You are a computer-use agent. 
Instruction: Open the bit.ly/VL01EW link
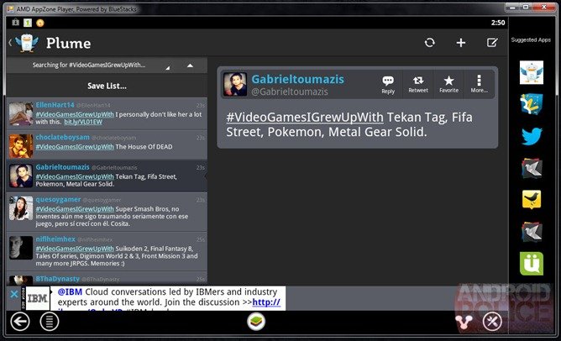pos(83,122)
